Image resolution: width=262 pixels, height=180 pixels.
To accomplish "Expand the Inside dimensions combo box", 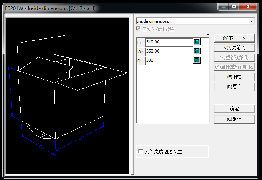I will click(251, 21).
